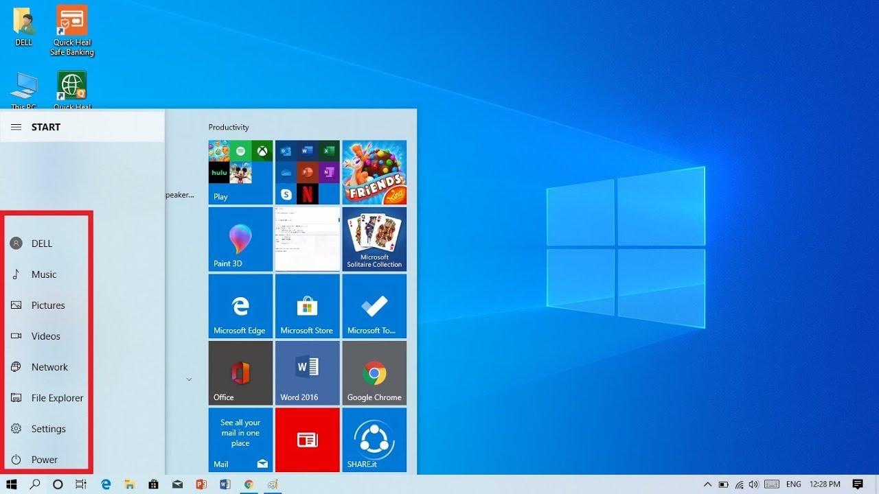Image resolution: width=879 pixels, height=494 pixels.
Task: Open the Wi-Fi network flyout
Action: coord(740,484)
